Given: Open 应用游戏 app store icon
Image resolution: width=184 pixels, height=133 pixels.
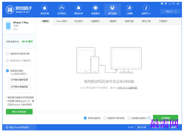Looking at the screenshot, I should [62, 8].
